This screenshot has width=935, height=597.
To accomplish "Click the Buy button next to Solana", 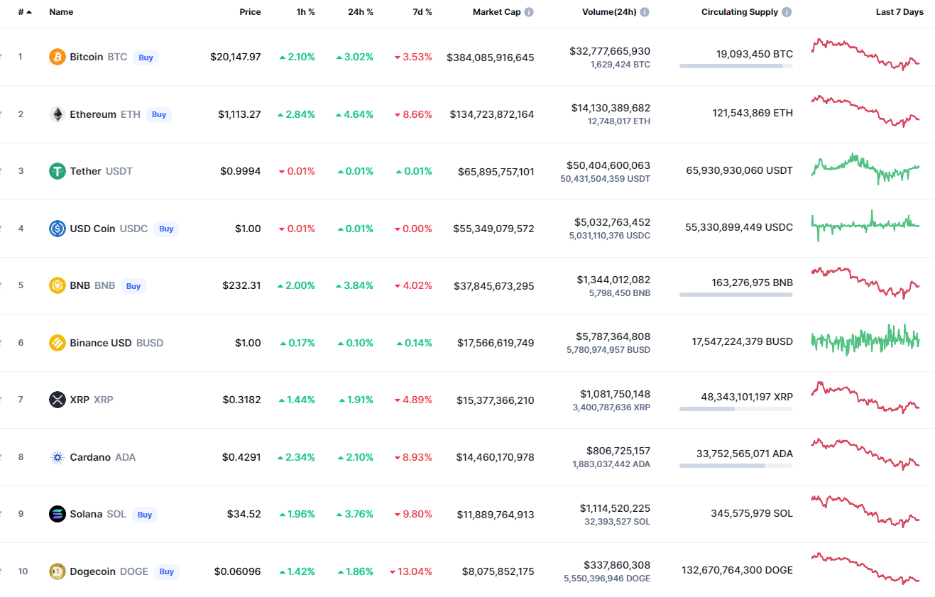I will pyautogui.click(x=145, y=515).
